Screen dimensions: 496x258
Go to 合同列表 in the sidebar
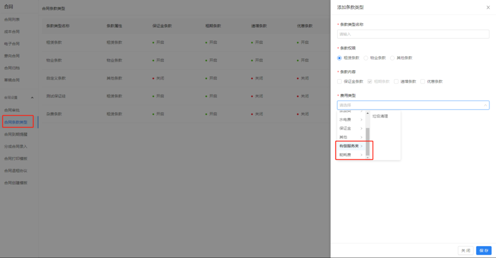(x=12, y=20)
